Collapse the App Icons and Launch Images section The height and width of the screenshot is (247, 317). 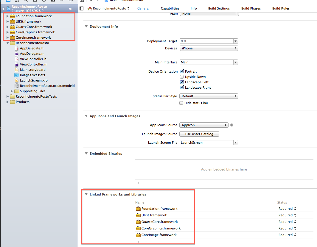(86, 116)
